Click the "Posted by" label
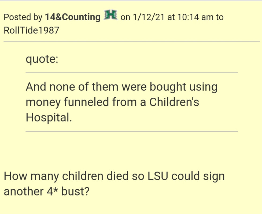 coord(23,17)
